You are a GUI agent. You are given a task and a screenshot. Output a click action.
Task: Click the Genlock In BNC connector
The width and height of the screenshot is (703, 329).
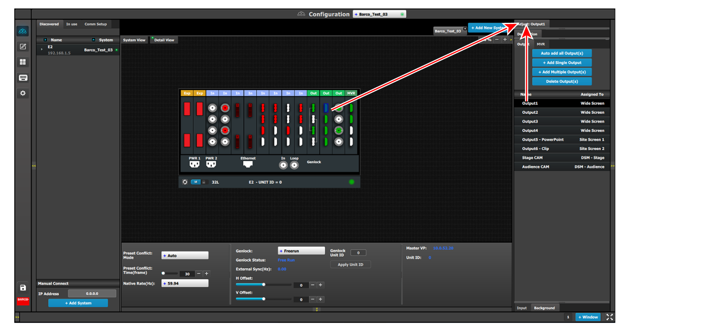283,165
